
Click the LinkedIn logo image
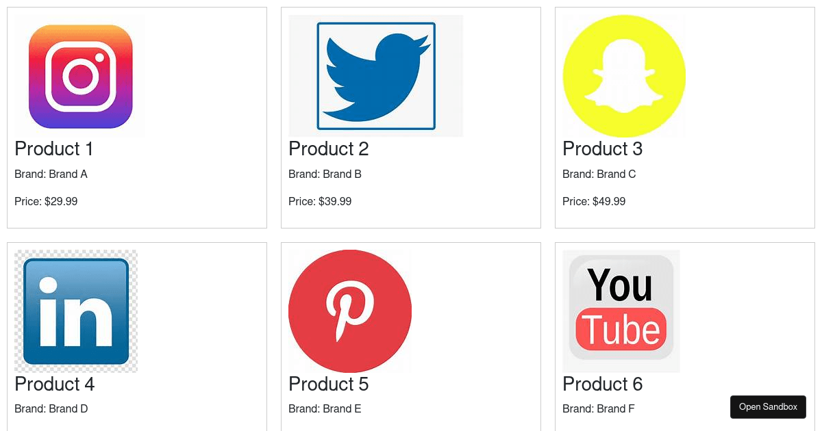(x=76, y=311)
